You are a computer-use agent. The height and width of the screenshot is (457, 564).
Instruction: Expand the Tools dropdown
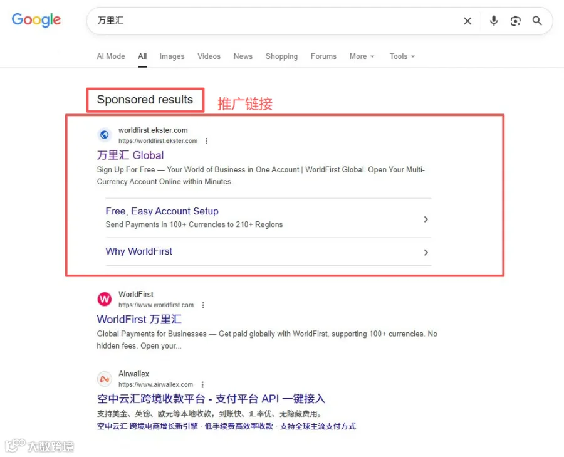click(402, 56)
